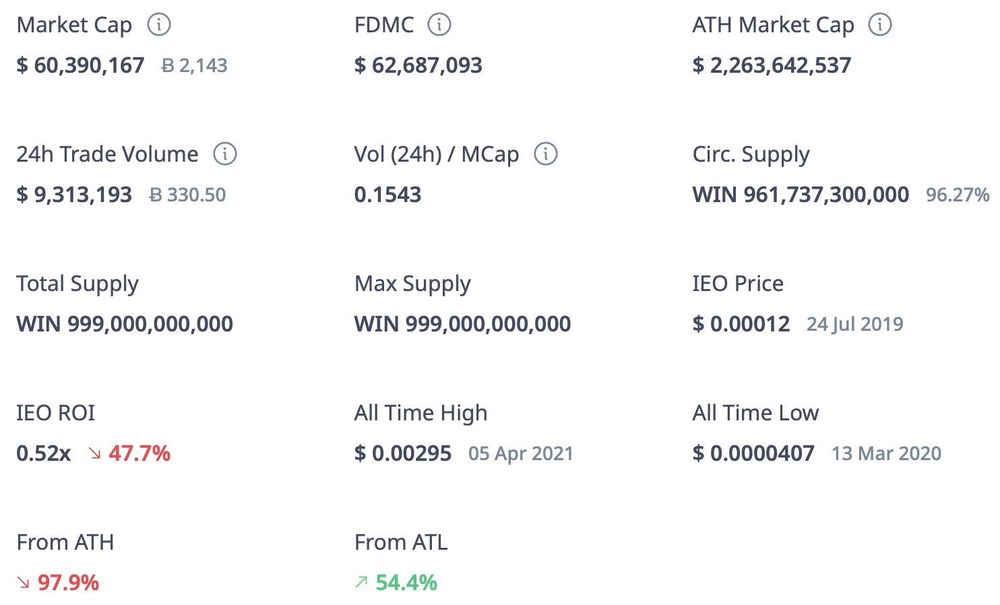
Task: Click the Vol (24h) / MCap info icon
Action: pos(546,154)
